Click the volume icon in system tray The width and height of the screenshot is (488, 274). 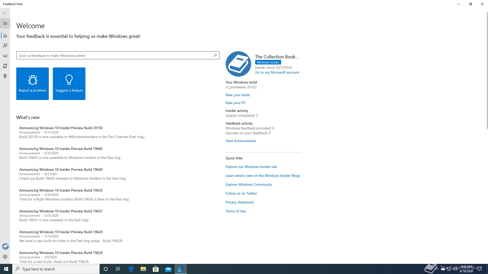click(x=455, y=269)
